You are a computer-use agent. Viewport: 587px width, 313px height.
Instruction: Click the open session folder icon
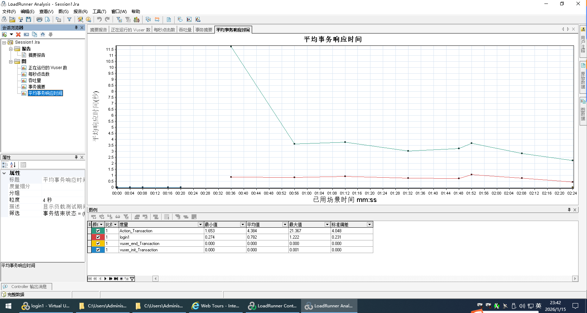pyautogui.click(x=12, y=19)
